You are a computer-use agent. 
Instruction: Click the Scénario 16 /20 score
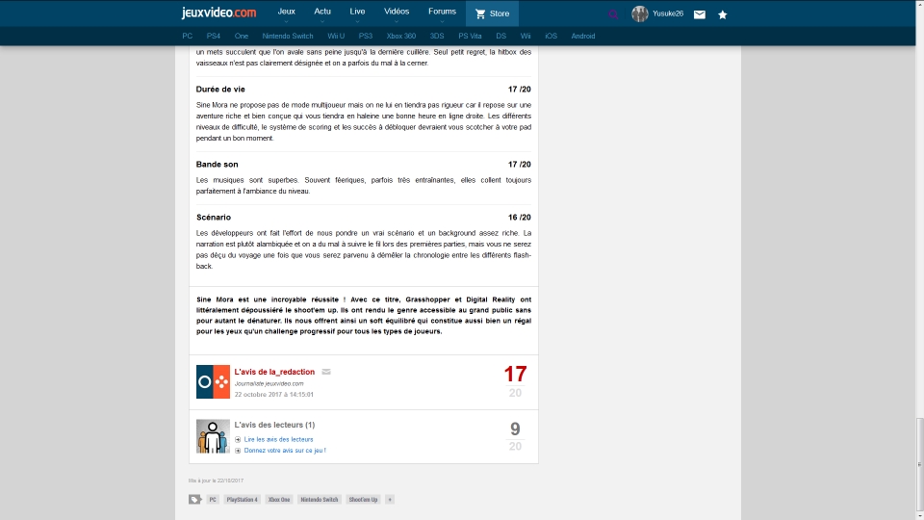pyautogui.click(x=519, y=218)
